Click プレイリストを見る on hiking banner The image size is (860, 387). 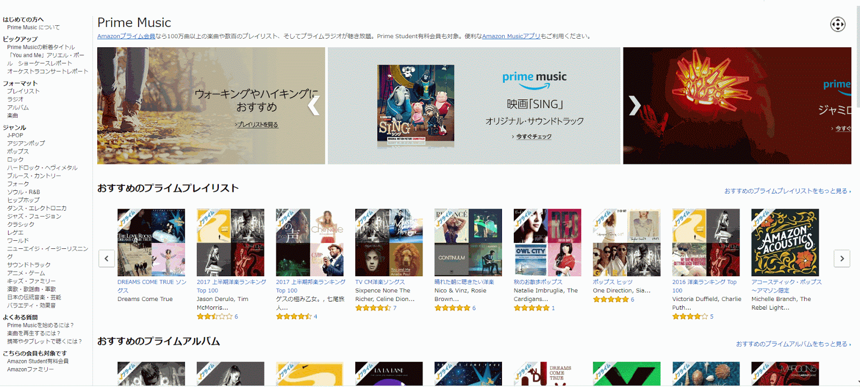click(x=256, y=125)
